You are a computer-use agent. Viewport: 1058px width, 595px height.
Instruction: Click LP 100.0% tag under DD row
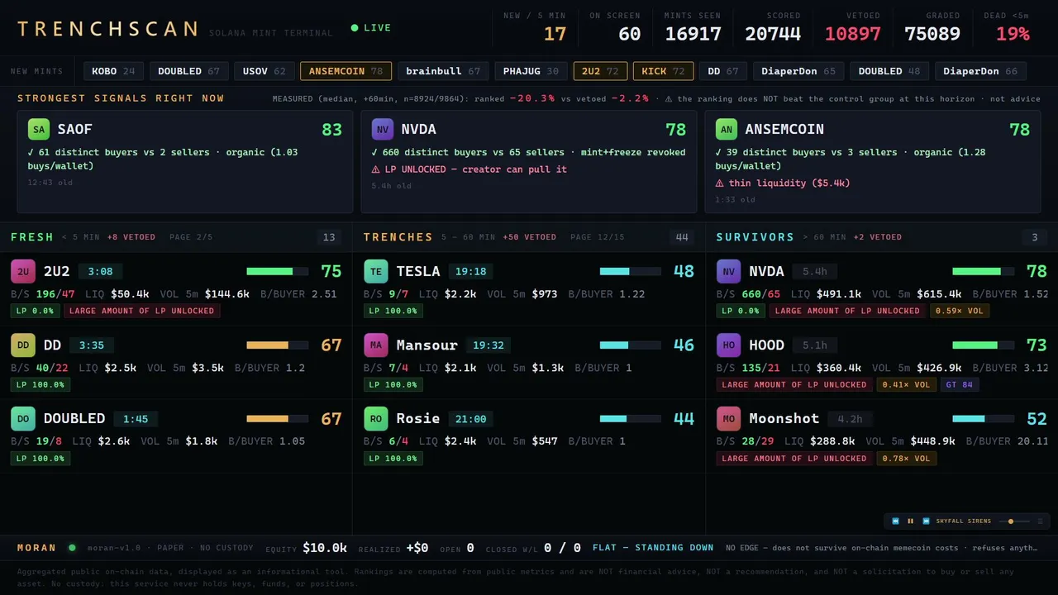coord(41,384)
